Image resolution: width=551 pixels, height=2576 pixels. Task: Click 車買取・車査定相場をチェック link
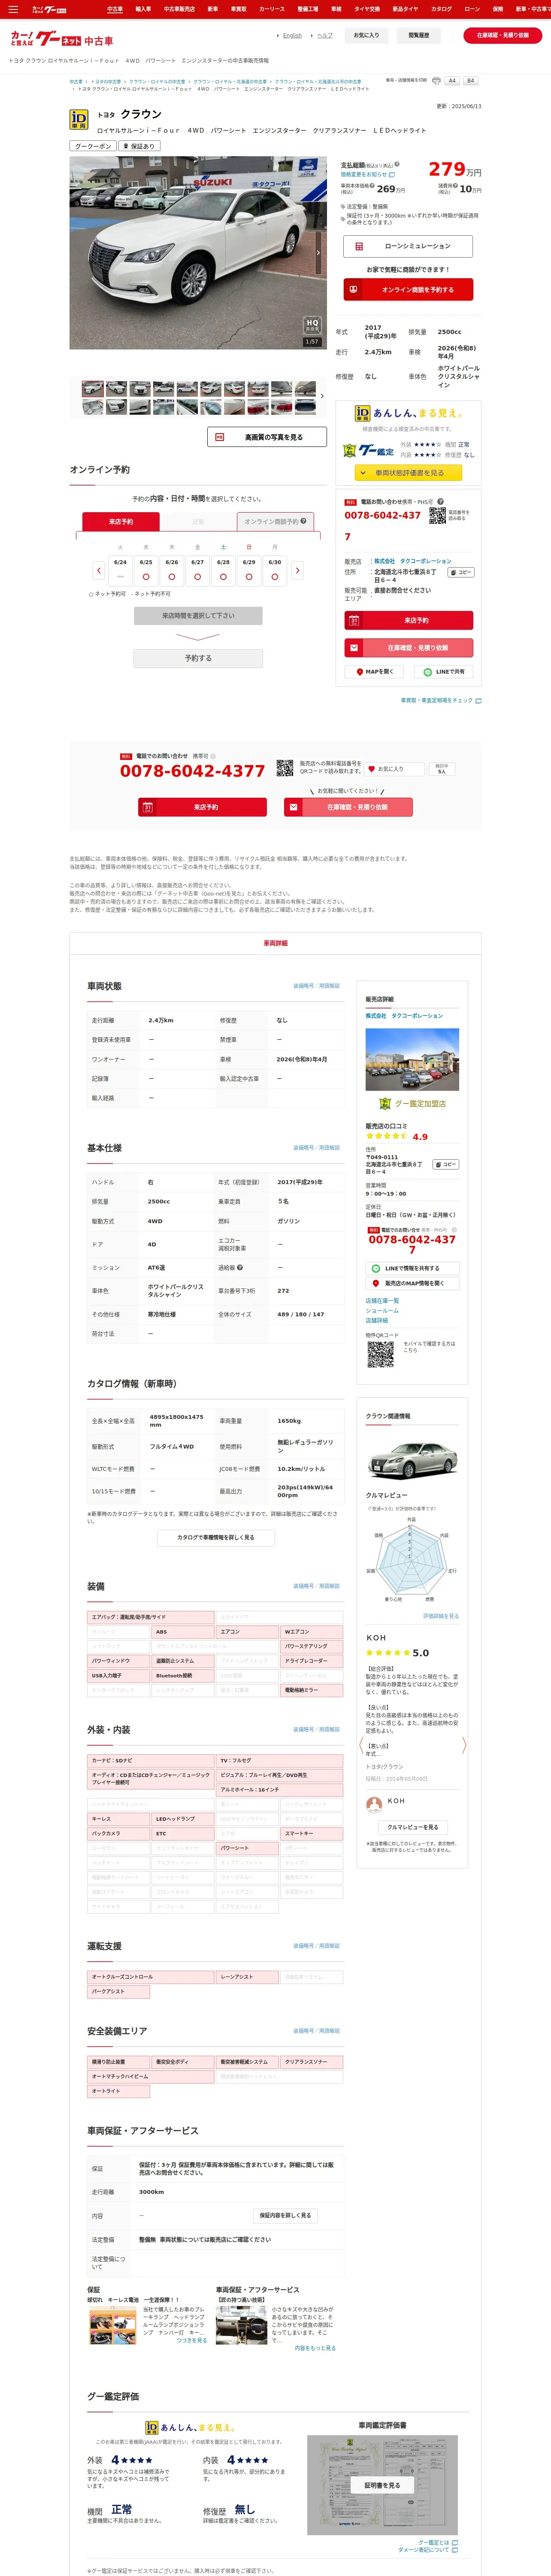coord(441,700)
